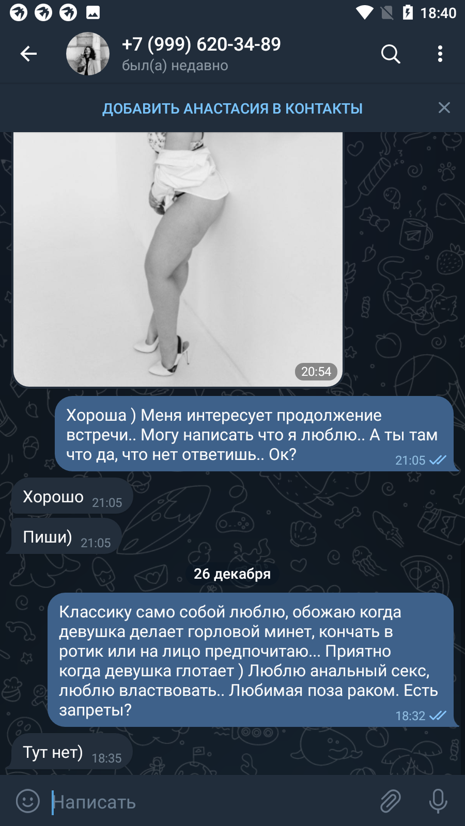This screenshot has height=826, width=465.
Task: Select the Пиши) message bubble
Action: pyautogui.click(x=66, y=536)
